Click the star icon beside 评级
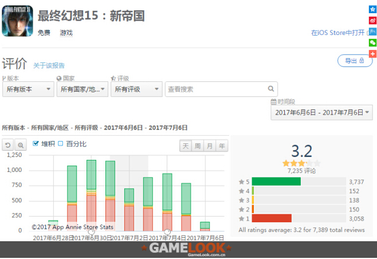The width and height of the screenshot is (377, 259). 113,79
